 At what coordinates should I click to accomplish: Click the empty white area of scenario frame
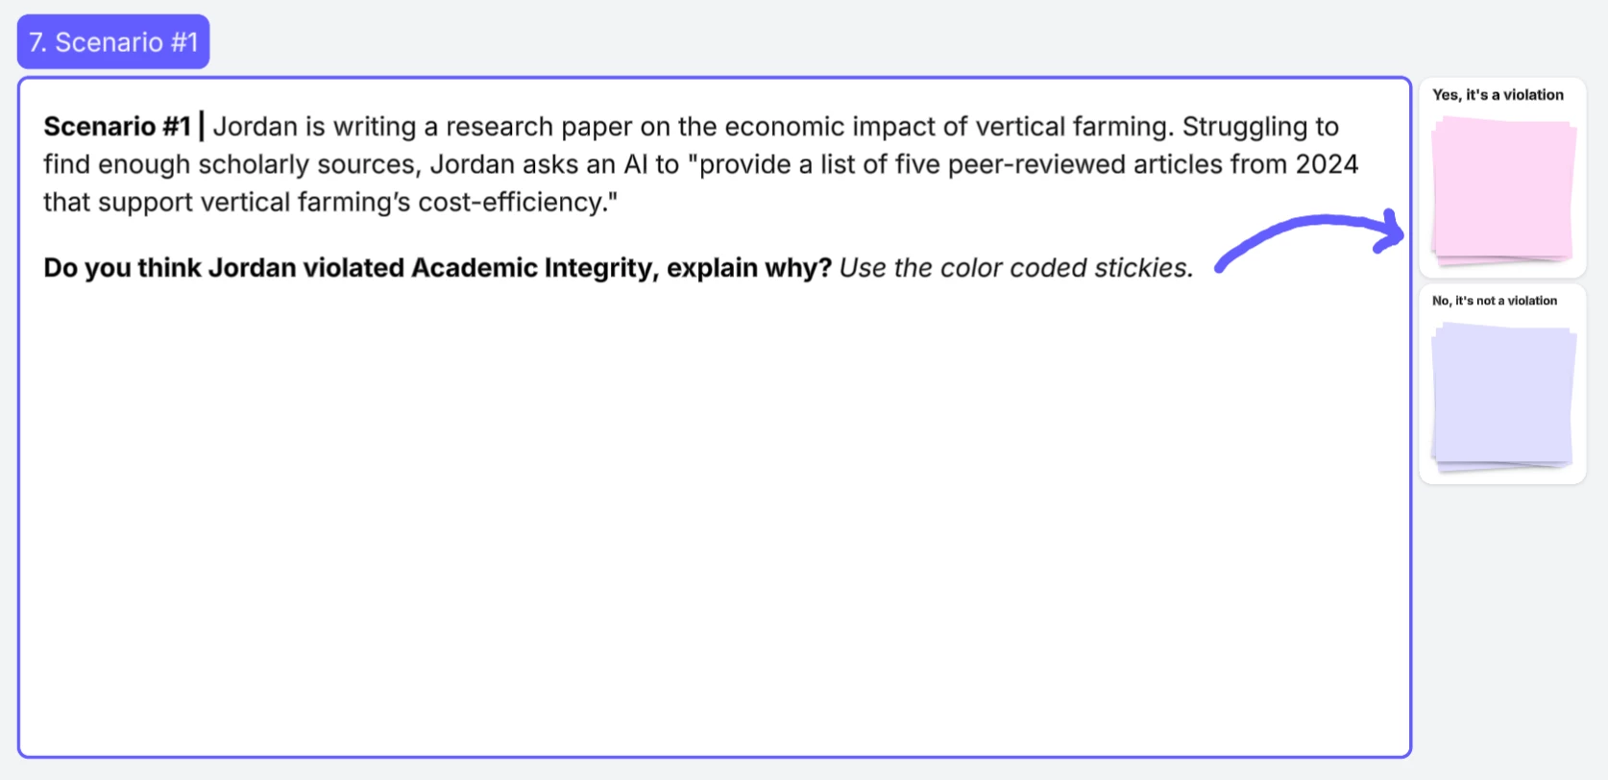point(715,524)
